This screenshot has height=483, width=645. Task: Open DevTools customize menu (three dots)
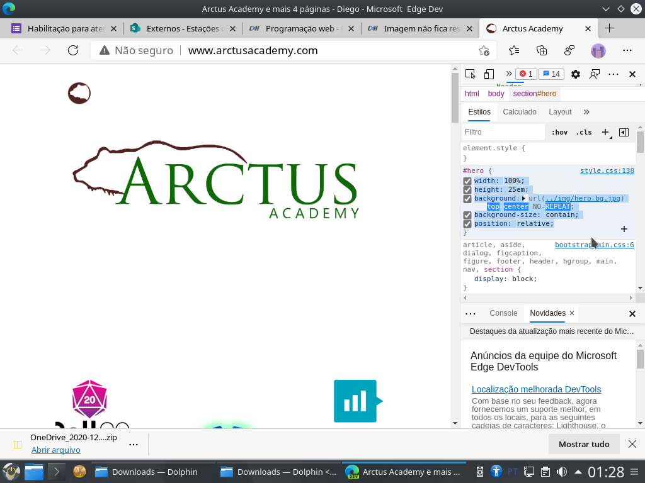(x=614, y=74)
